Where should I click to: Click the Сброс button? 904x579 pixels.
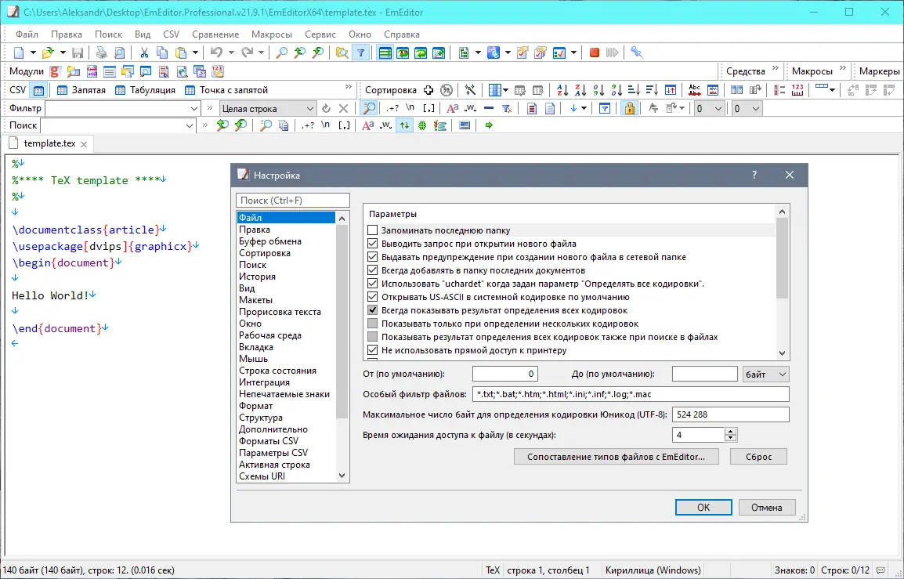758,456
